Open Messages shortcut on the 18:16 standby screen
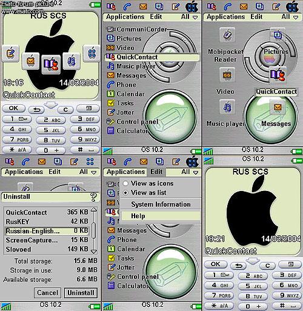The height and width of the screenshot is (311, 303). pos(30,61)
